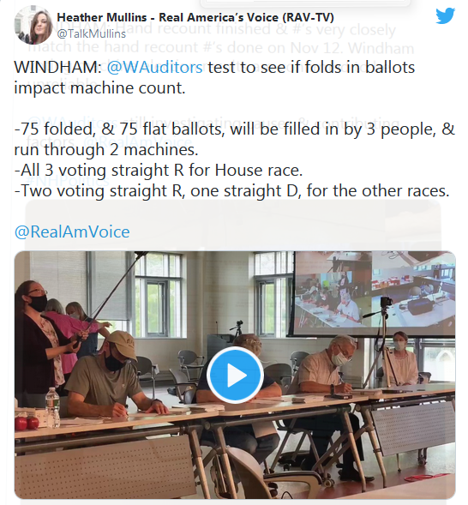Open the Twitter bird logo link
Image resolution: width=468 pixels, height=505 pixels.
pyautogui.click(x=445, y=15)
